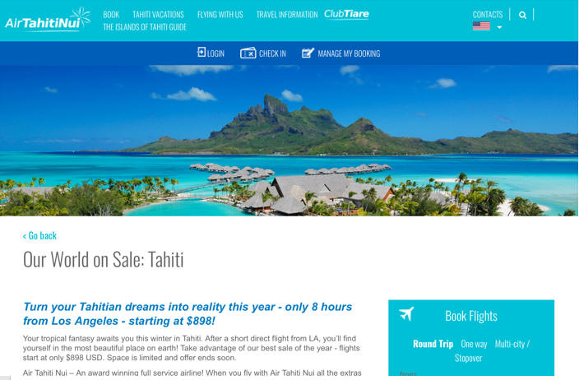Open search with the magnifier icon

522,15
